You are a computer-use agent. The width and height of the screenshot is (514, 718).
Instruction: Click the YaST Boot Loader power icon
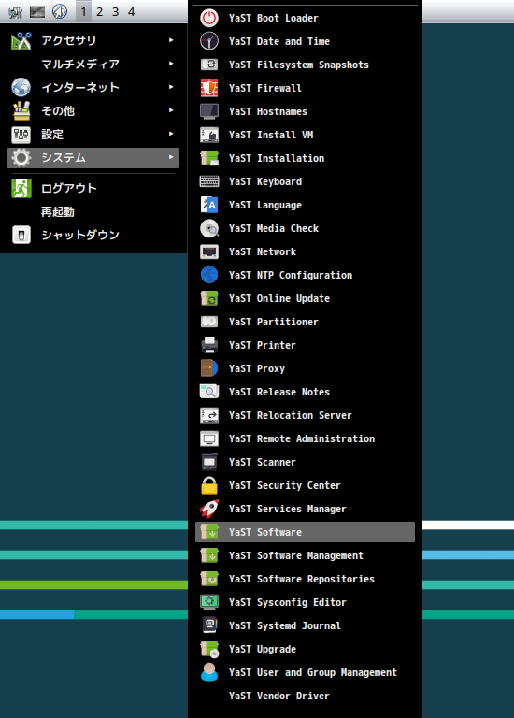(209, 18)
